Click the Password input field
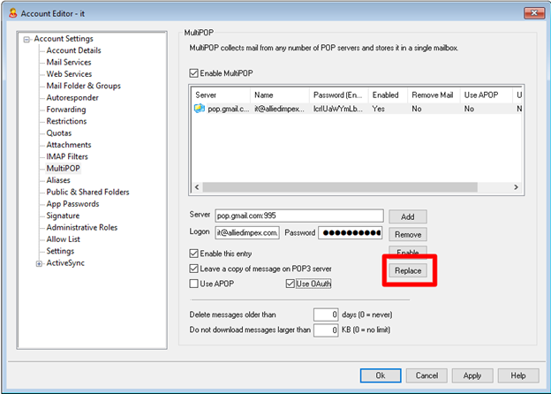This screenshot has height=394, width=551. (x=350, y=233)
